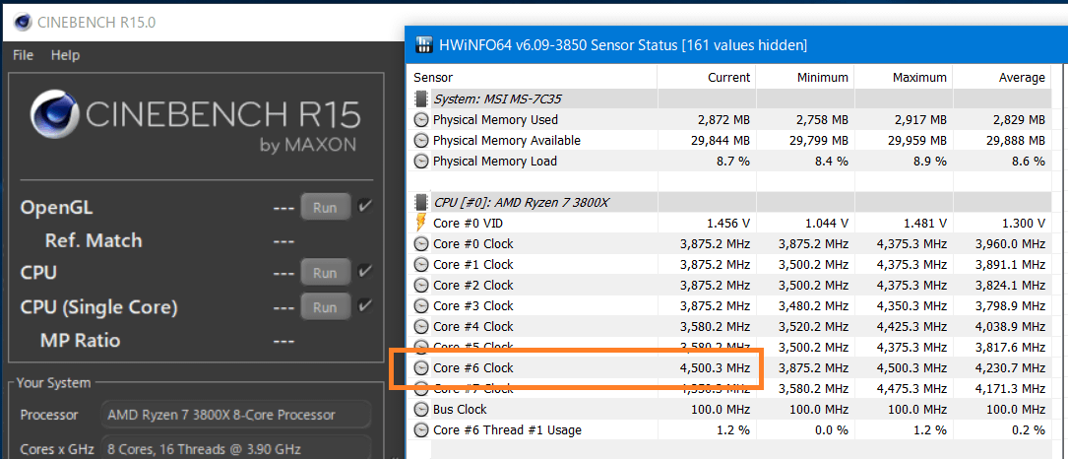1068x459 pixels.
Task: Select the Core #4 Clock row label
Action: tap(472, 327)
